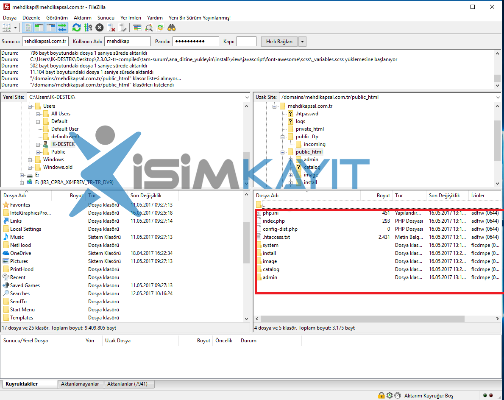Sort remote files by Boyut column

point(376,196)
